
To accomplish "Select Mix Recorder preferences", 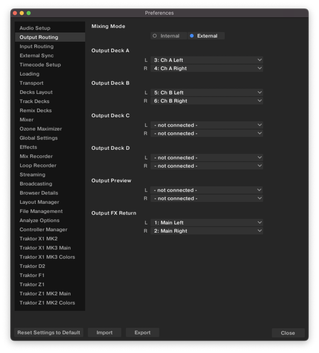I will [36, 156].
